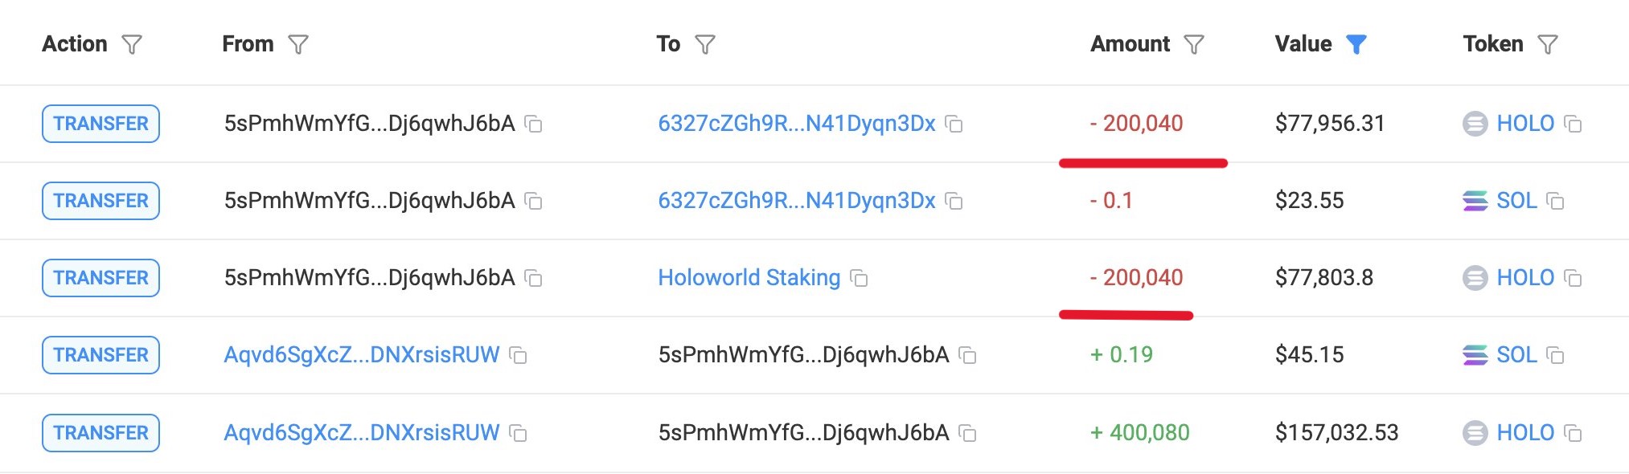
Task: Open the From column filter
Action: point(298,44)
